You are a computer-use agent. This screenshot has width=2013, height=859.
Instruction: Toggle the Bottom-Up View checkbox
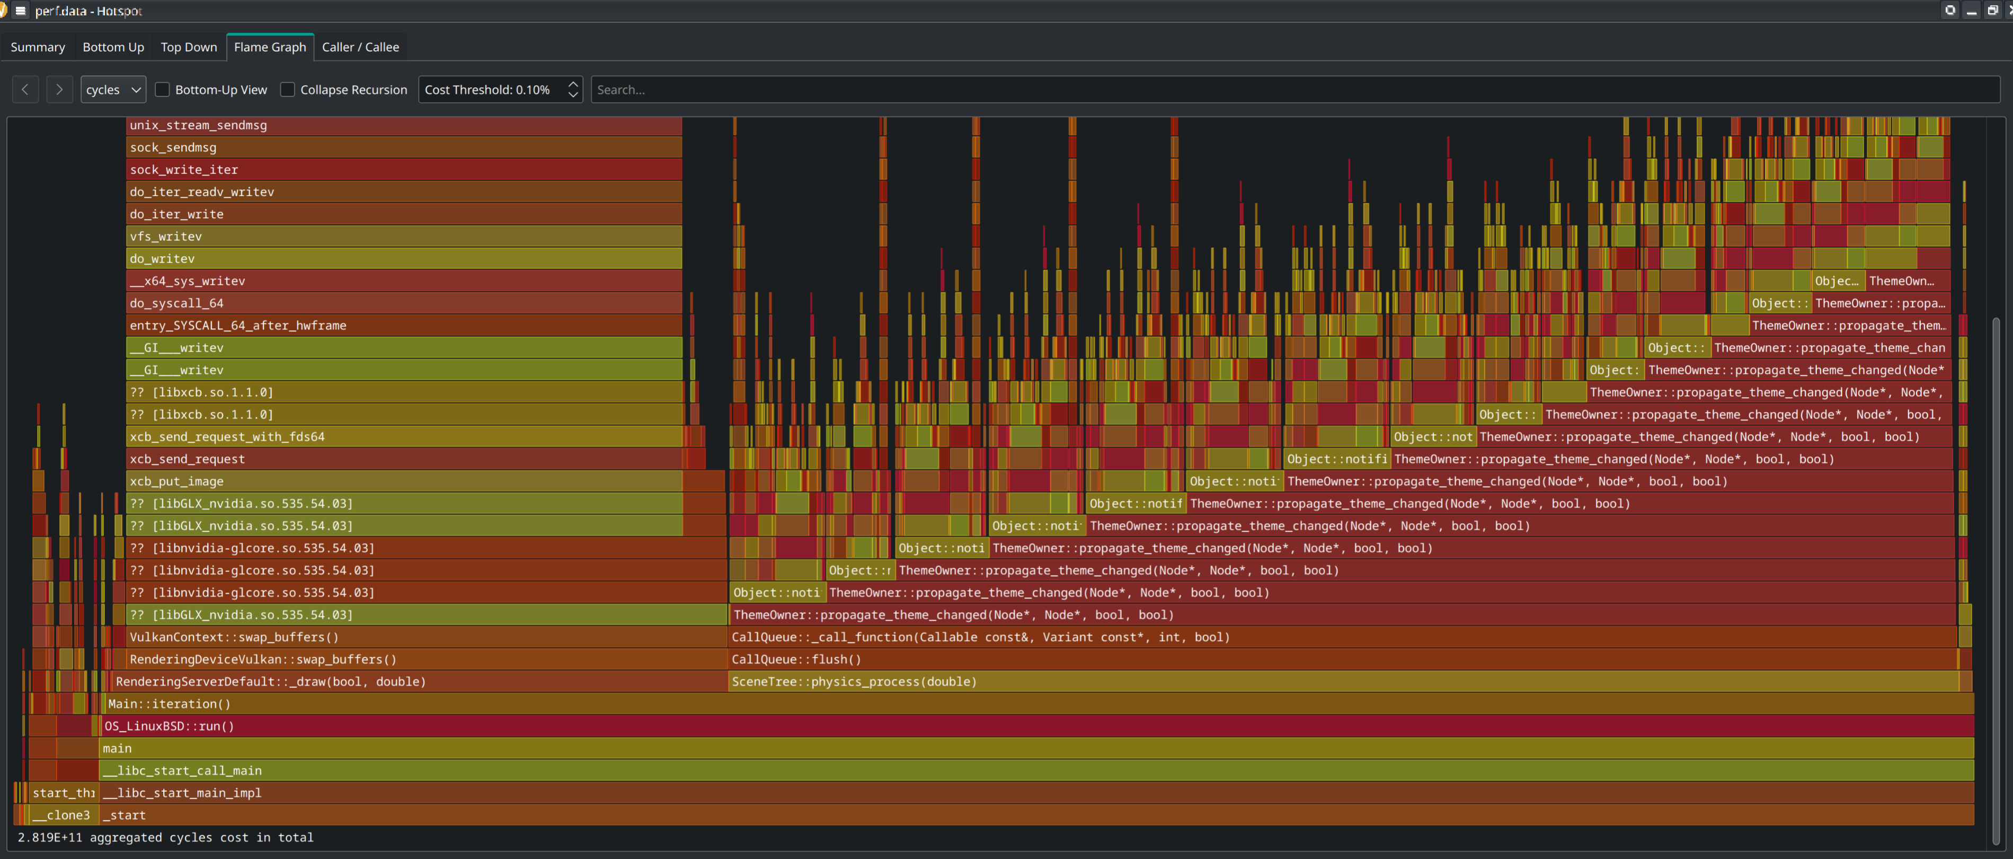[x=163, y=88]
